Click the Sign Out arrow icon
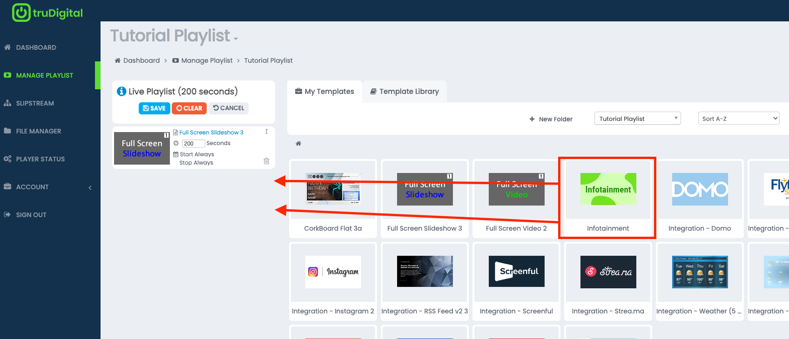Viewport: 789px width, 339px height. coord(7,214)
